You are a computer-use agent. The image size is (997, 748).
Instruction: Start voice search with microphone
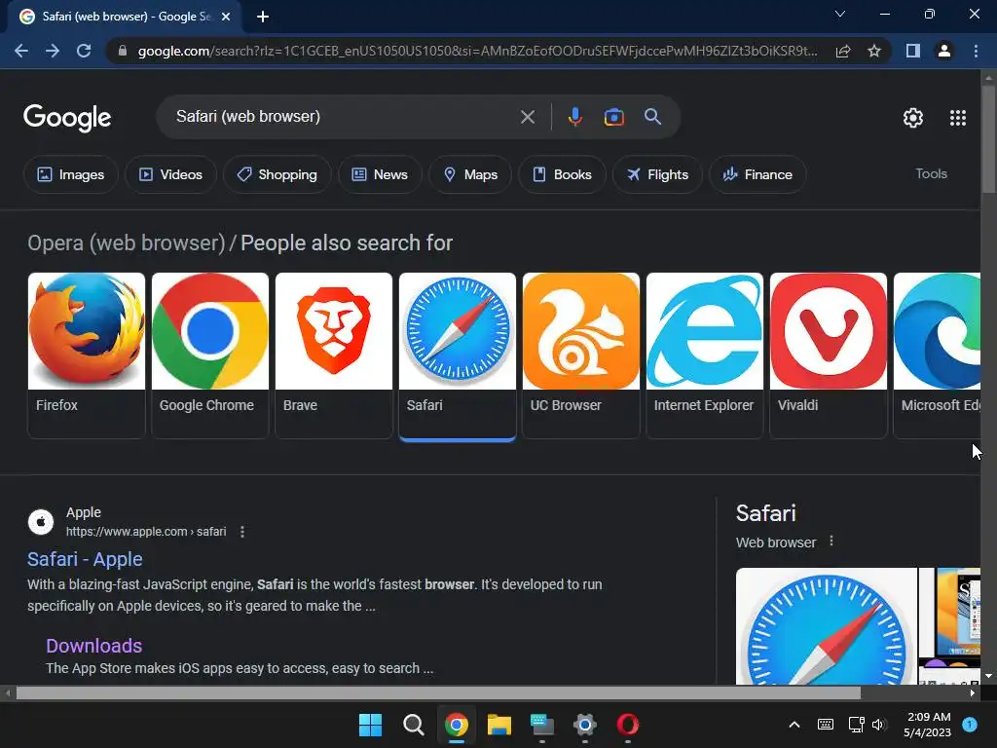point(574,117)
